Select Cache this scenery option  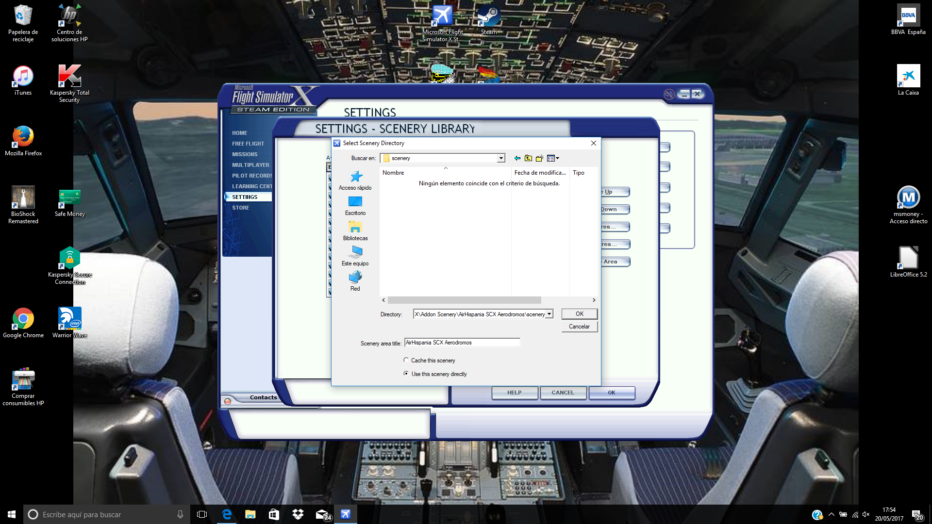(x=406, y=360)
